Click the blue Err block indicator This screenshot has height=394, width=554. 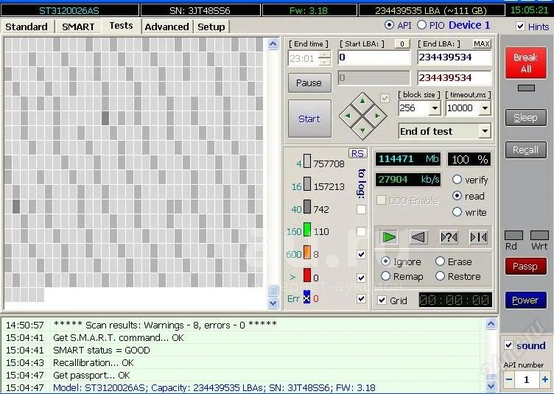[x=306, y=298]
